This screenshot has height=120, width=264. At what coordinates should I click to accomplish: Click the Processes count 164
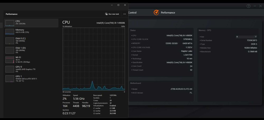[65, 106]
